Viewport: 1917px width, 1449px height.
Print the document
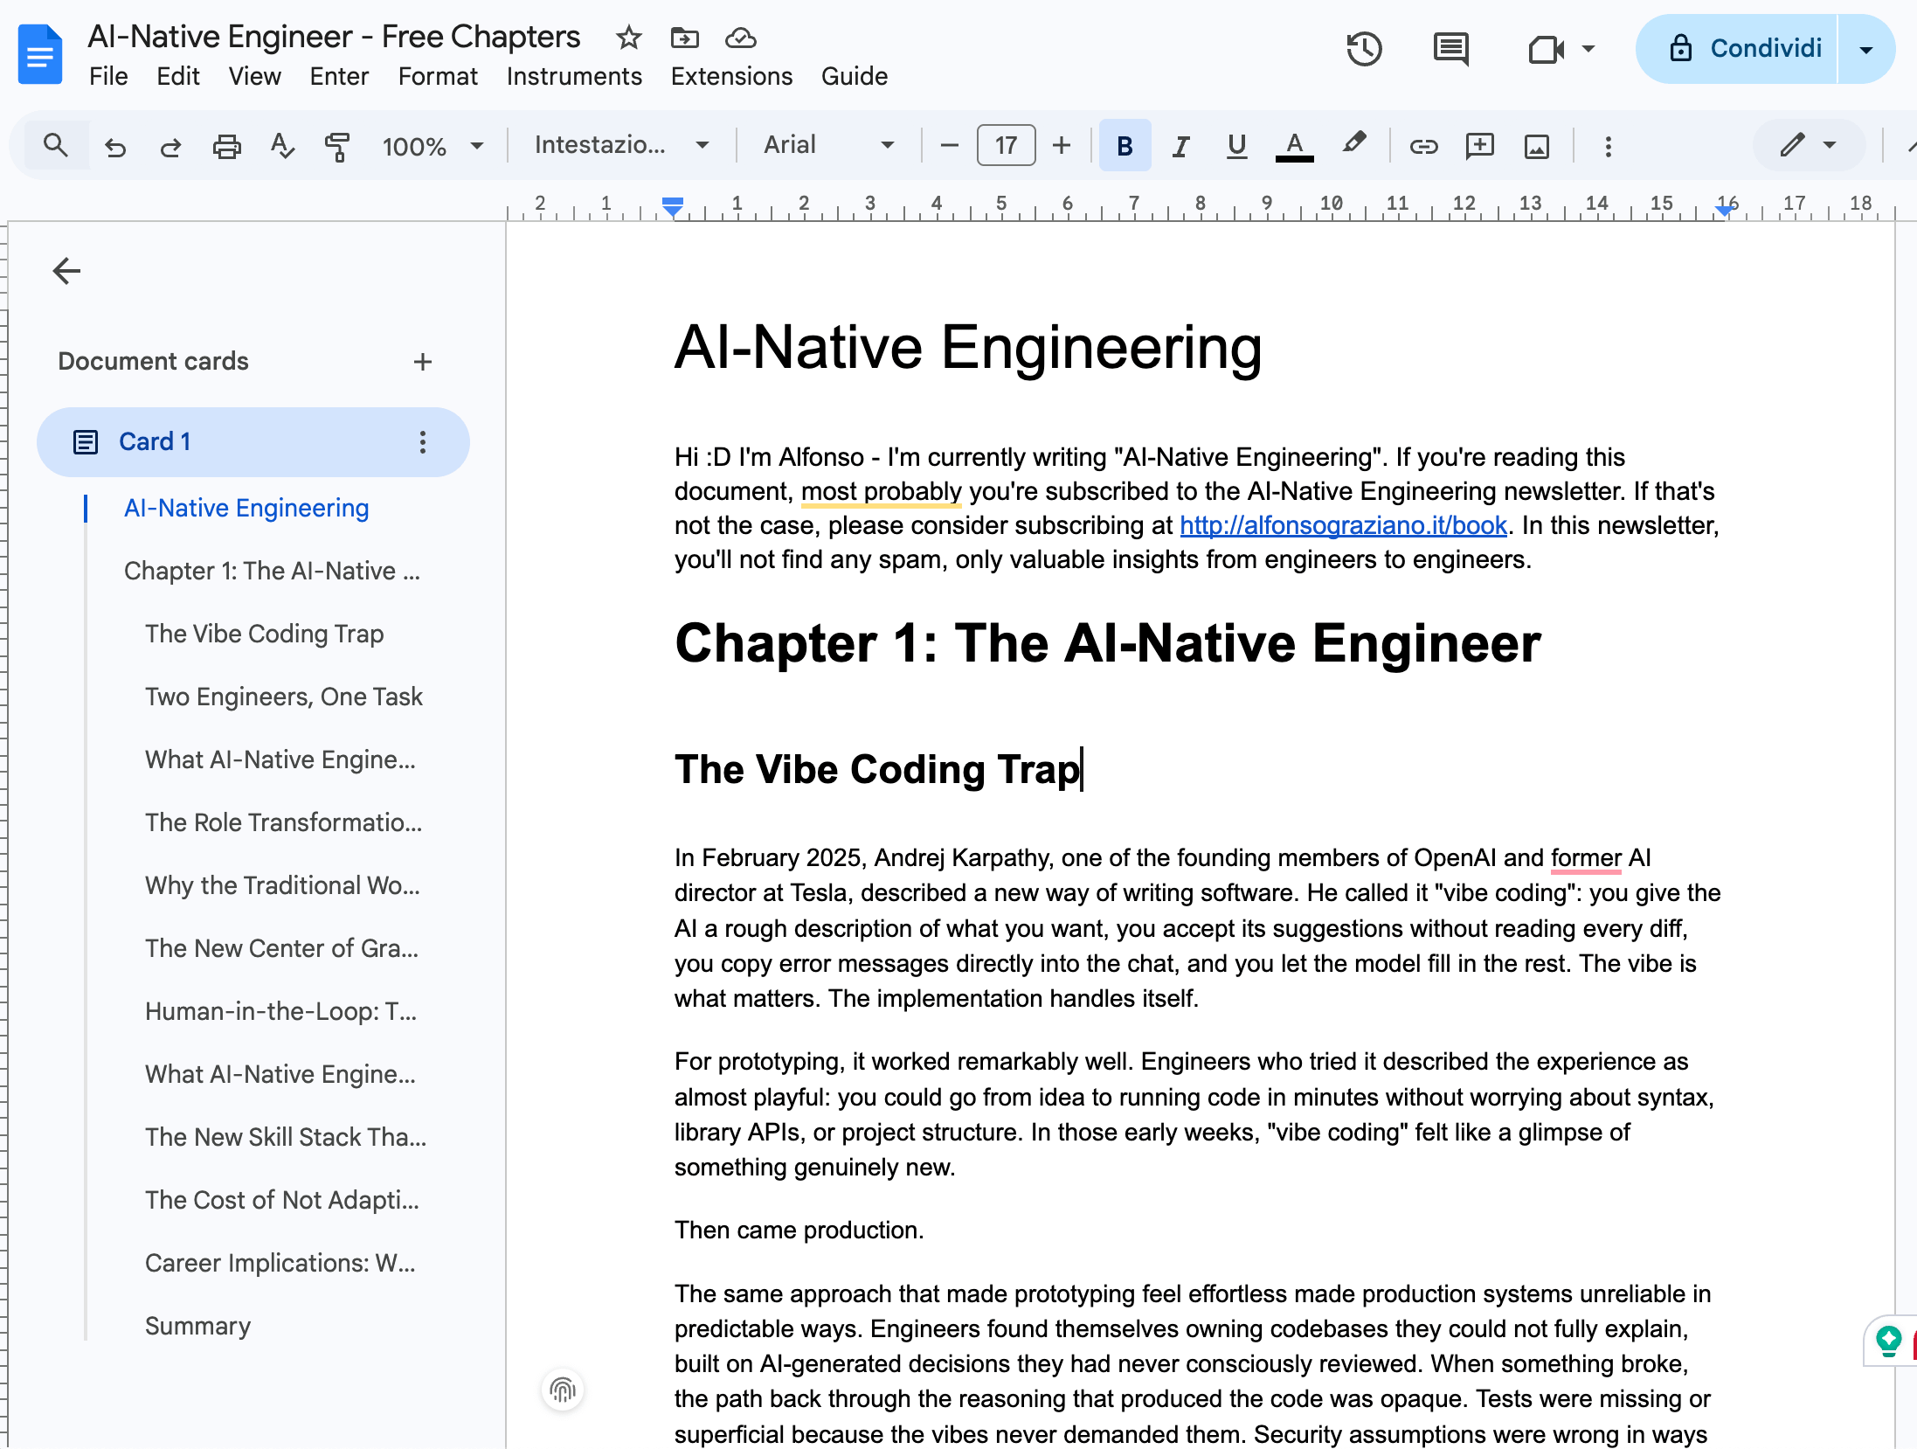(227, 146)
